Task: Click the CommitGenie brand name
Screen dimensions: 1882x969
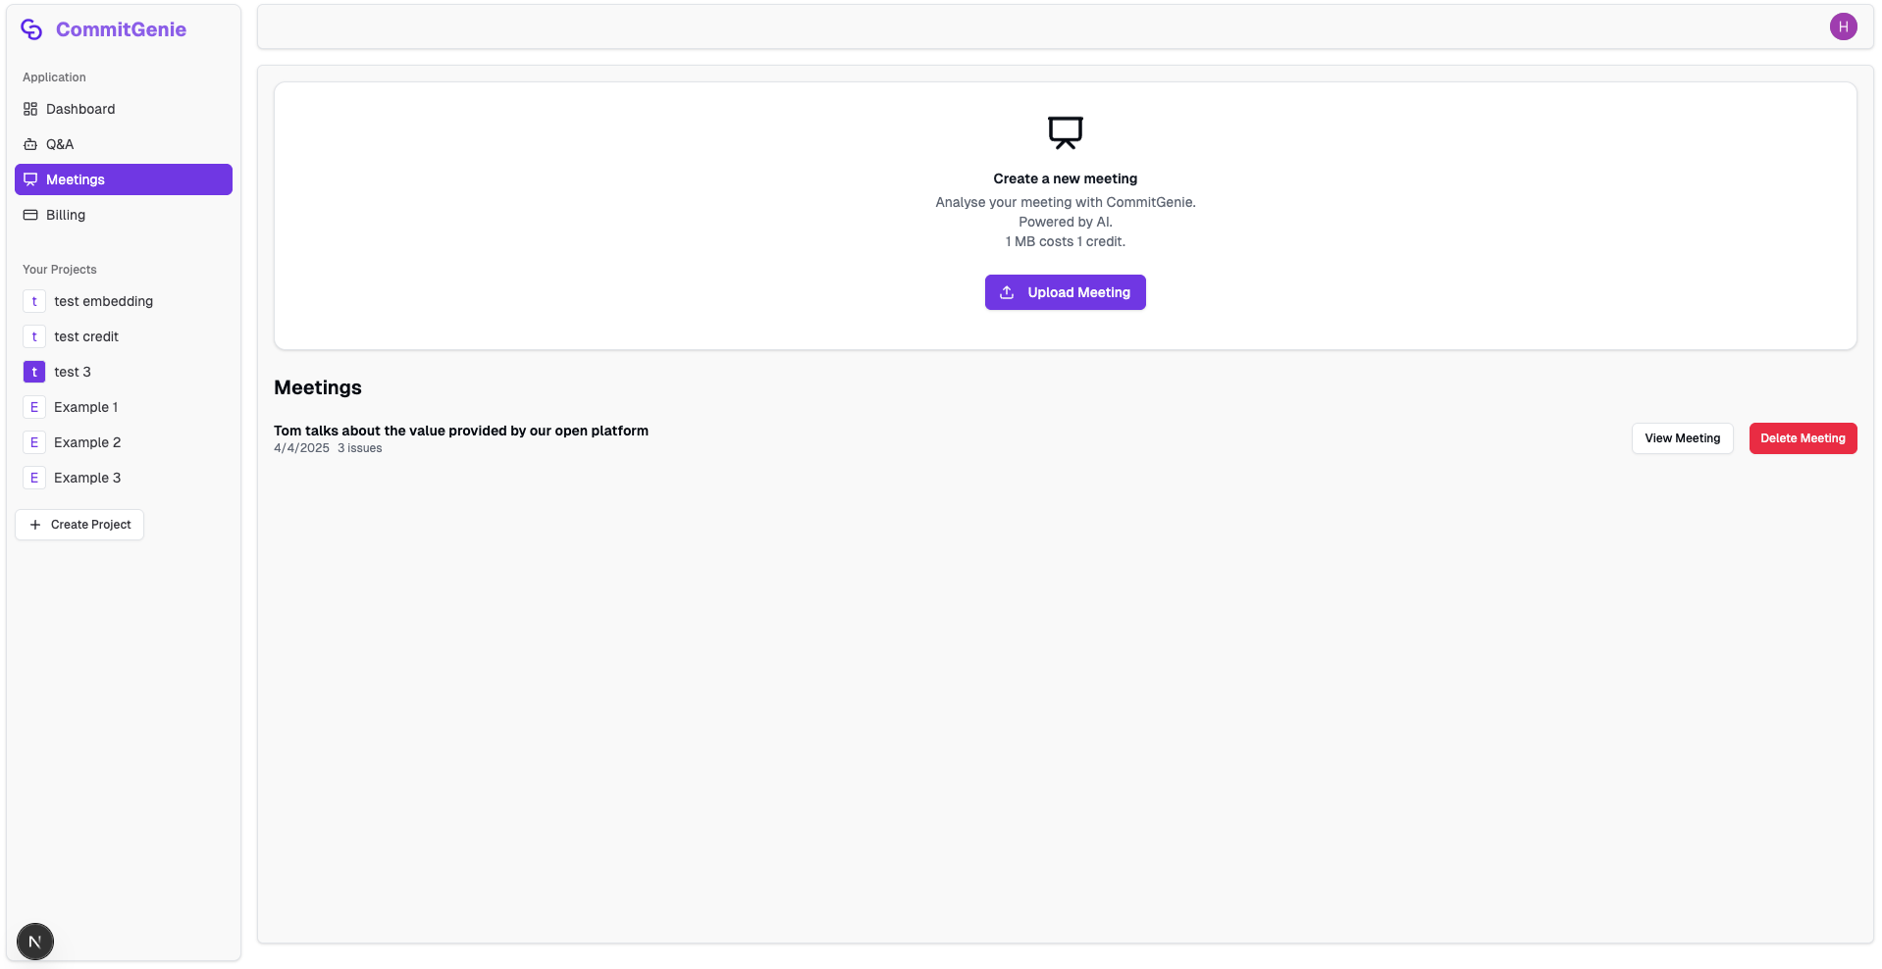Action: 121,29
